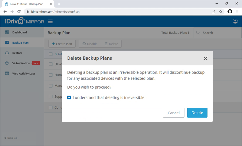Click the Restore cloud icon

pos(7,53)
